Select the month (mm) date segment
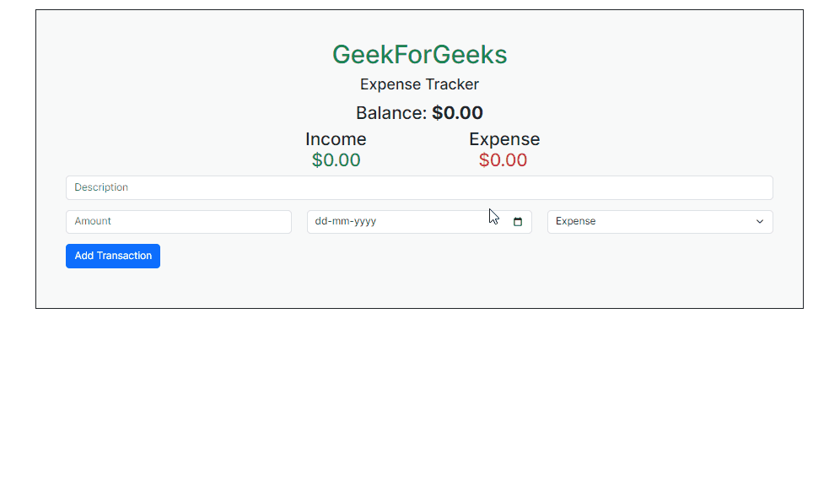The image size is (840, 481). 340,221
